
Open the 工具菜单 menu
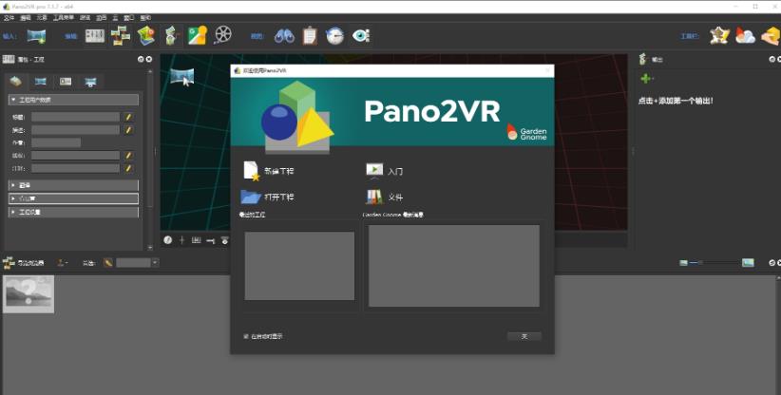[x=64, y=17]
